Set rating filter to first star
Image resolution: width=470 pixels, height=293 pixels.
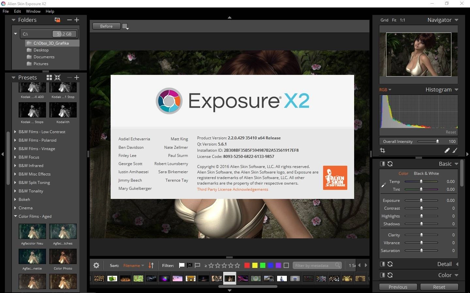(211, 265)
